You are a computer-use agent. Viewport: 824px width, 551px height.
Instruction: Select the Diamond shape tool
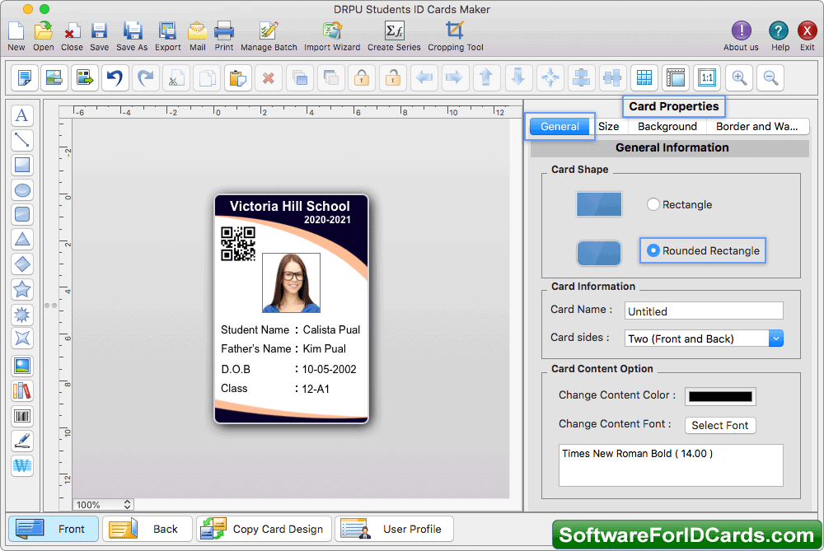(22, 264)
